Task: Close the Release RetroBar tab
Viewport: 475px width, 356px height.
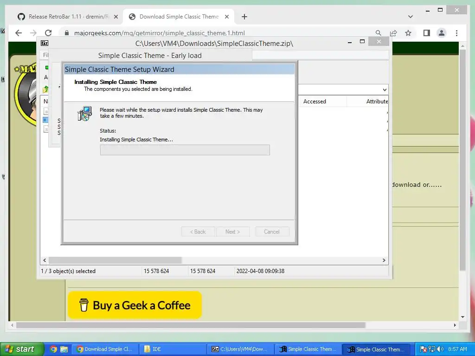Action: point(116,17)
